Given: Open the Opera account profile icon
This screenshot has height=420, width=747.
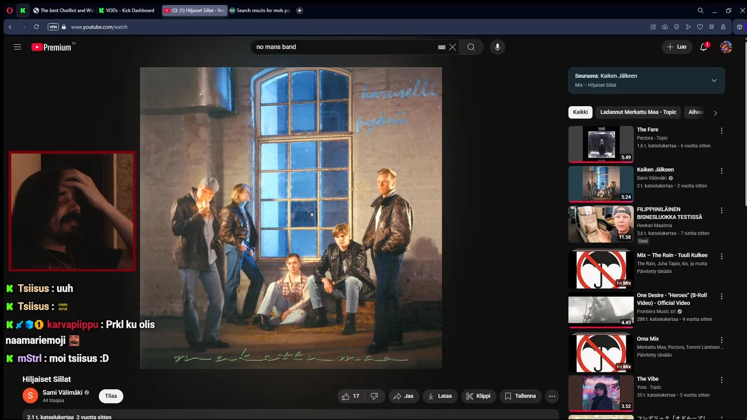Looking at the screenshot, I should point(723,27).
